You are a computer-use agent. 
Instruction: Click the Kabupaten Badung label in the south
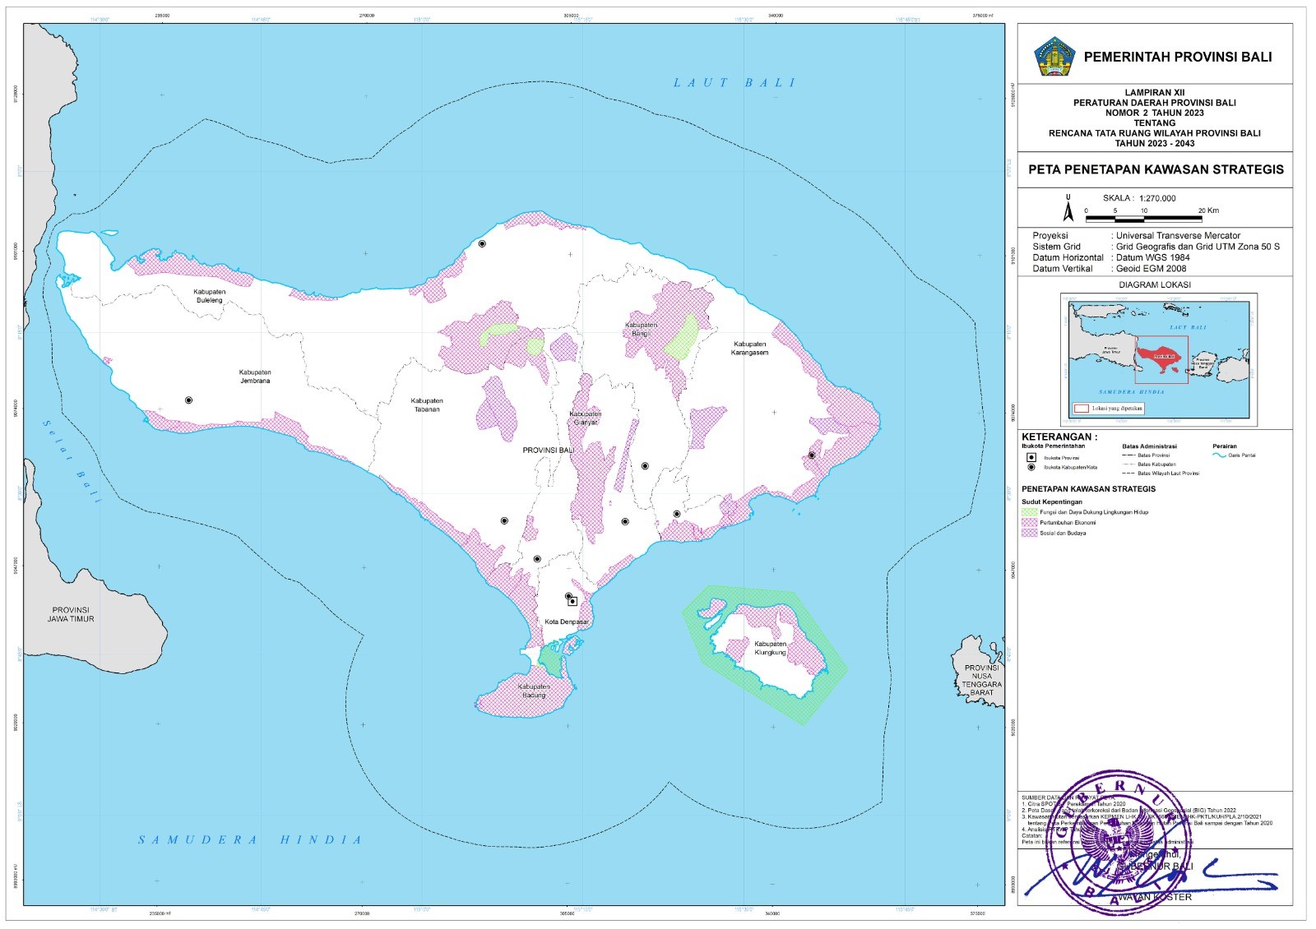tap(534, 691)
